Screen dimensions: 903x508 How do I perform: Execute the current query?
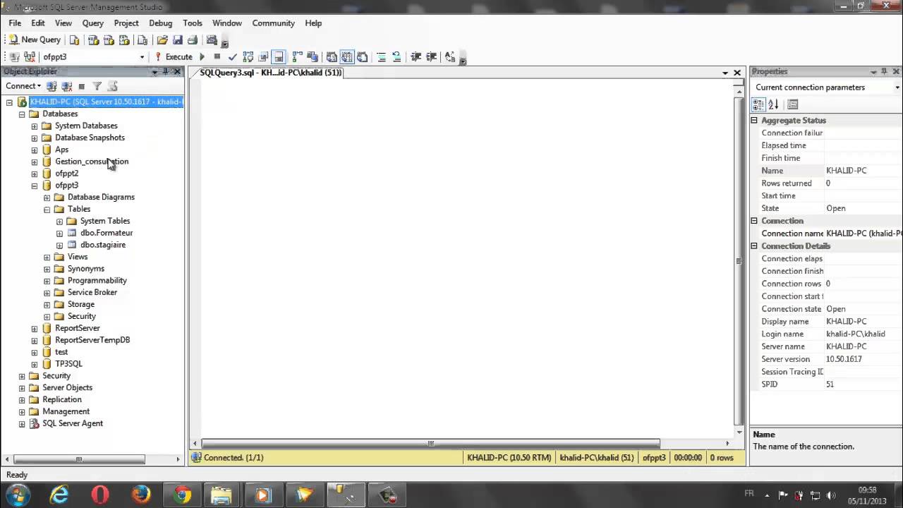174,57
